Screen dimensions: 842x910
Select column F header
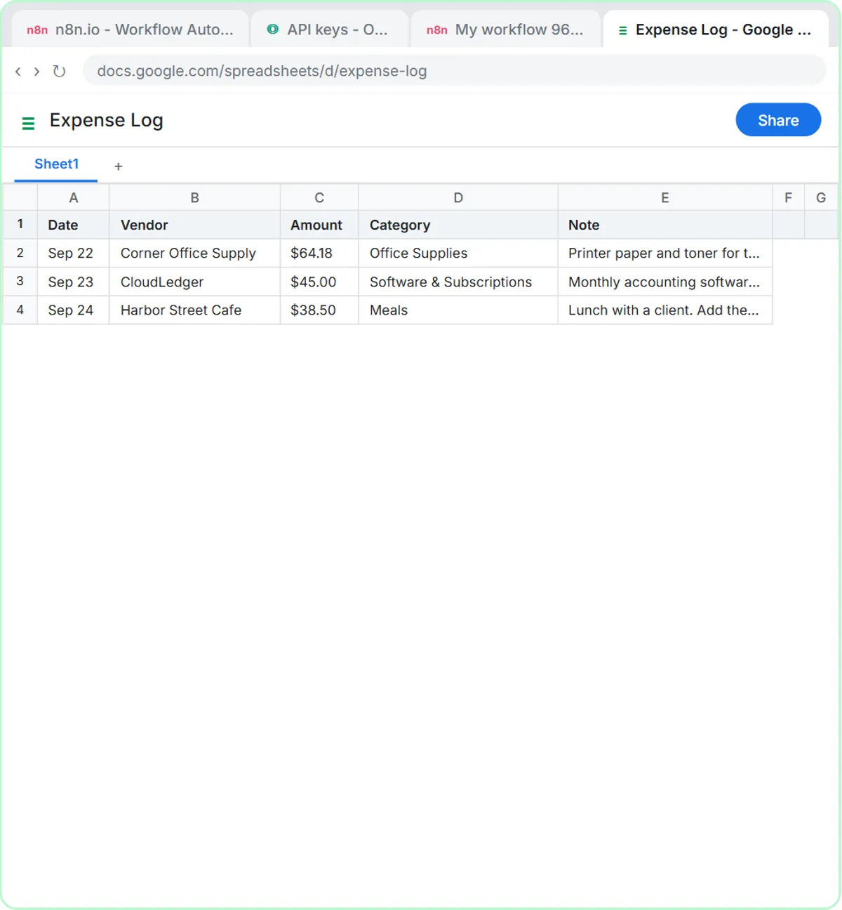[788, 198]
